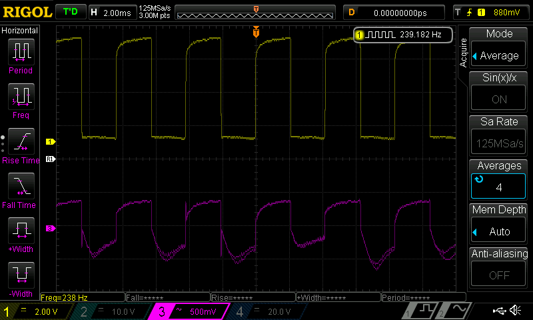This screenshot has width=533, height=320.
Task: Click the rising edge trigger icon
Action: click(470, 13)
